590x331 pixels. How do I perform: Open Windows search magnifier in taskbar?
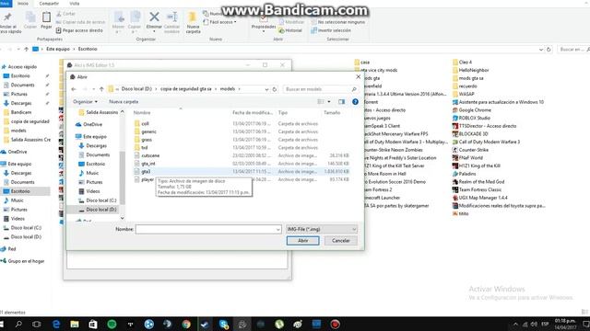coord(18,325)
